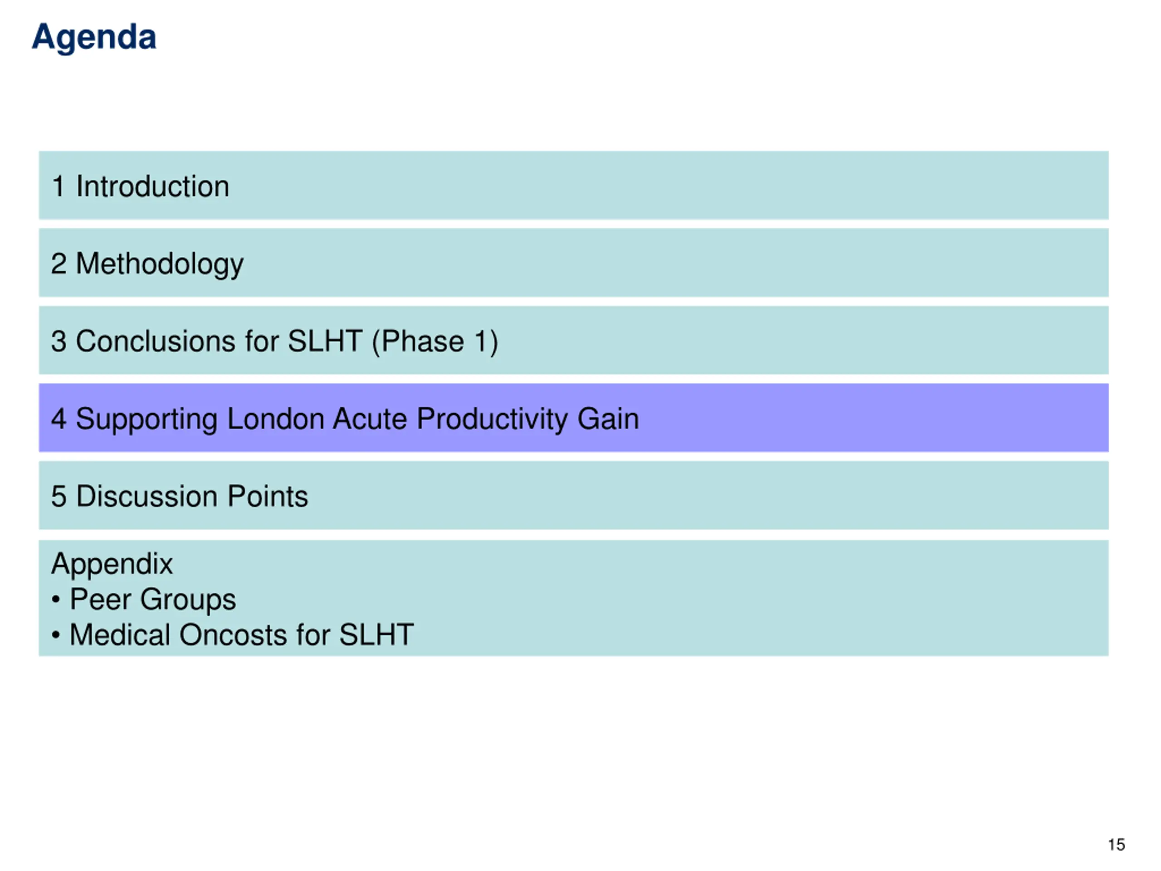Click the bullet dot before Peer Groups
This screenshot has height=871, width=1161.
click(x=56, y=600)
